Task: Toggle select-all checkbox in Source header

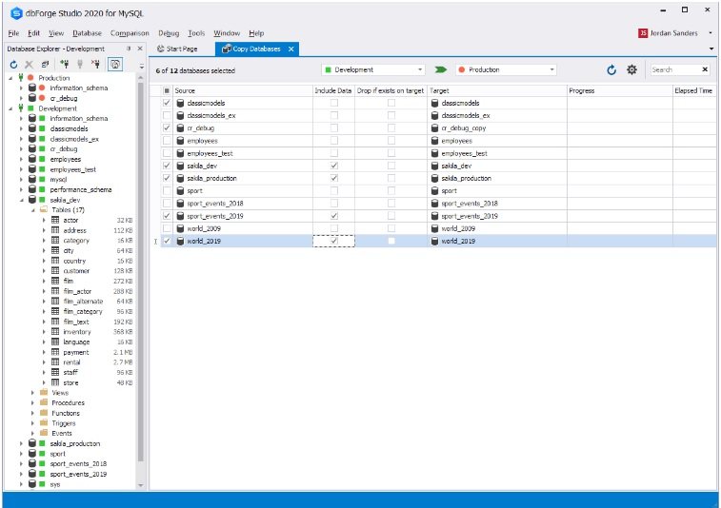Action: click(167, 90)
